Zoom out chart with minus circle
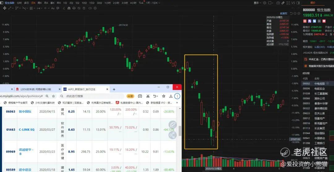334x172 pixels. 295,13
